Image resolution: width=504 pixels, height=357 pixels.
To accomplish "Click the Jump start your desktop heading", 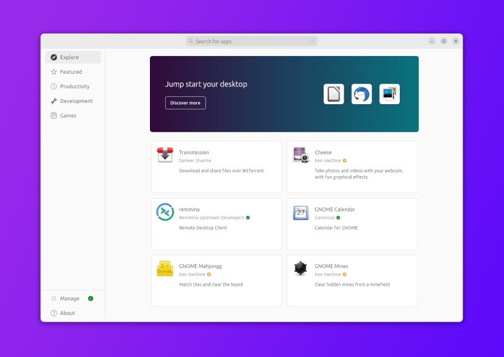I will 206,84.
